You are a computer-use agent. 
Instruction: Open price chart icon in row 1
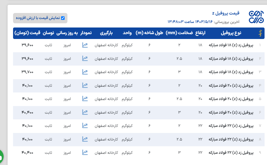tap(85, 45)
